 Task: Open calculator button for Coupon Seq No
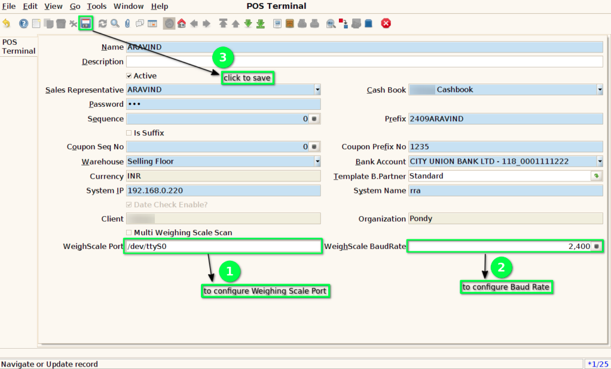[x=314, y=147]
